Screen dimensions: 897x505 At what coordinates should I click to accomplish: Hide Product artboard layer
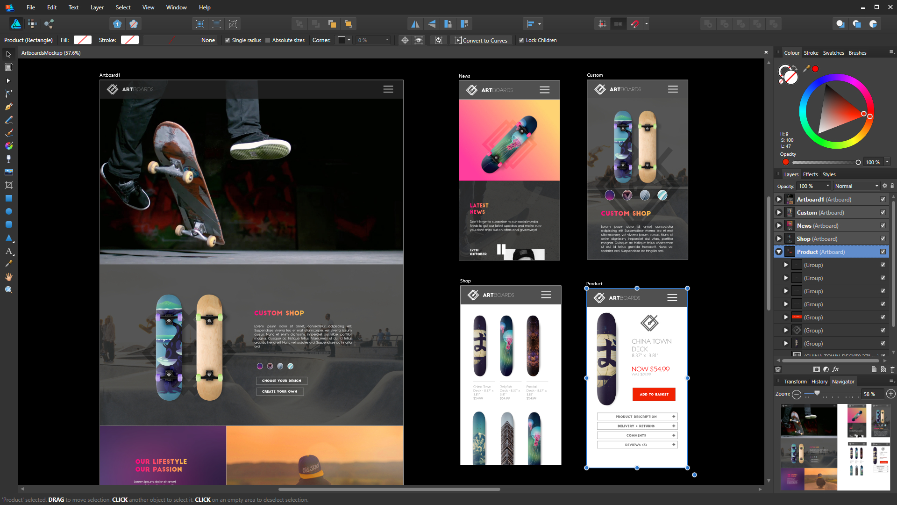883,252
